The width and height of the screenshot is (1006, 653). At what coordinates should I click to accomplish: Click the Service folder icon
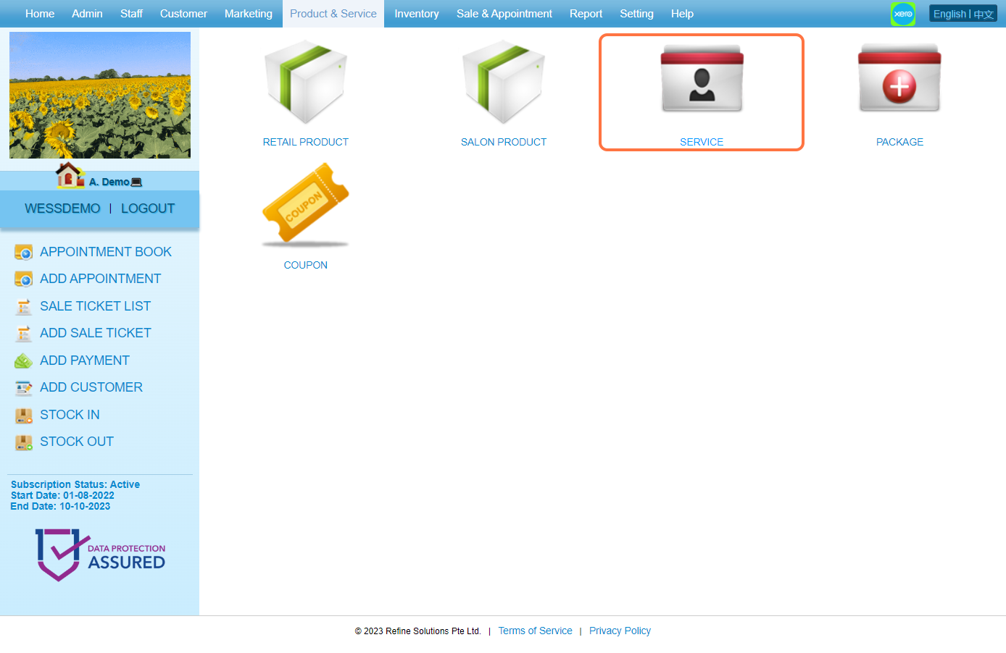(702, 80)
